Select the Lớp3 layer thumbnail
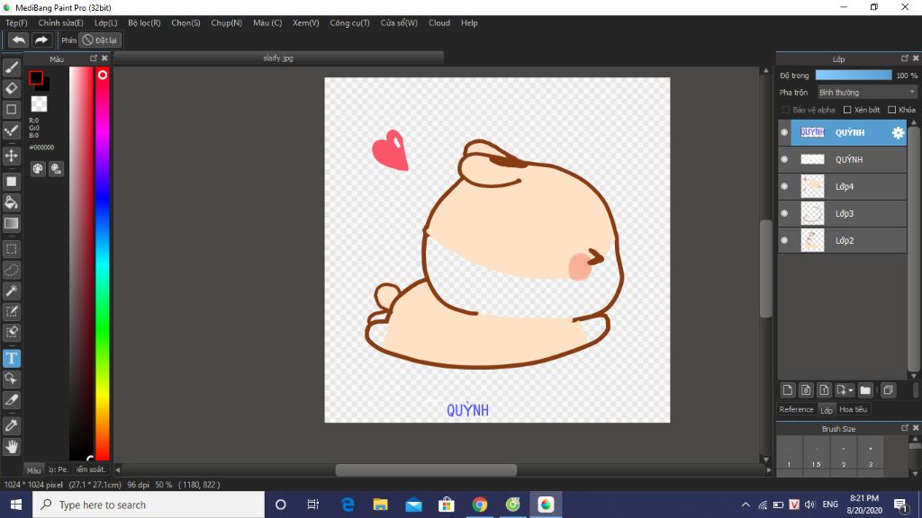922x518 pixels. click(x=812, y=214)
